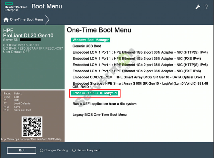Click the User Default: OFF text
The height and width of the screenshot is (158, 214).
[16, 52]
